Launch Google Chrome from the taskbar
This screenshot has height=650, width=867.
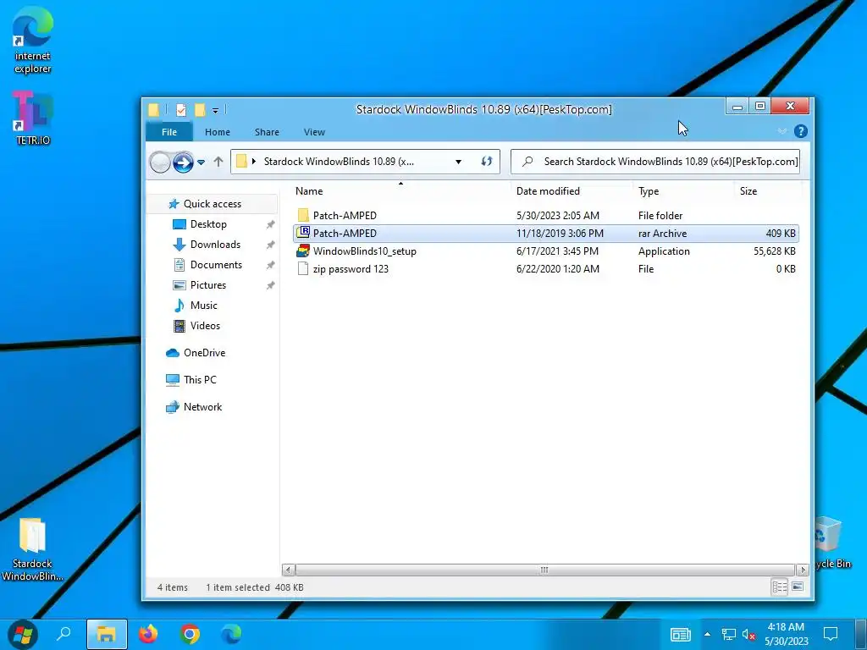point(190,634)
